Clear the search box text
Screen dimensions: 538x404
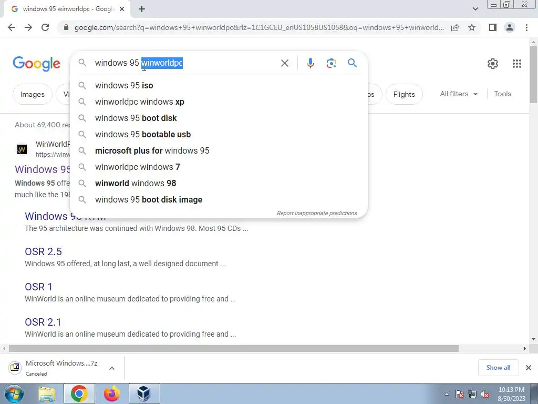tap(284, 63)
